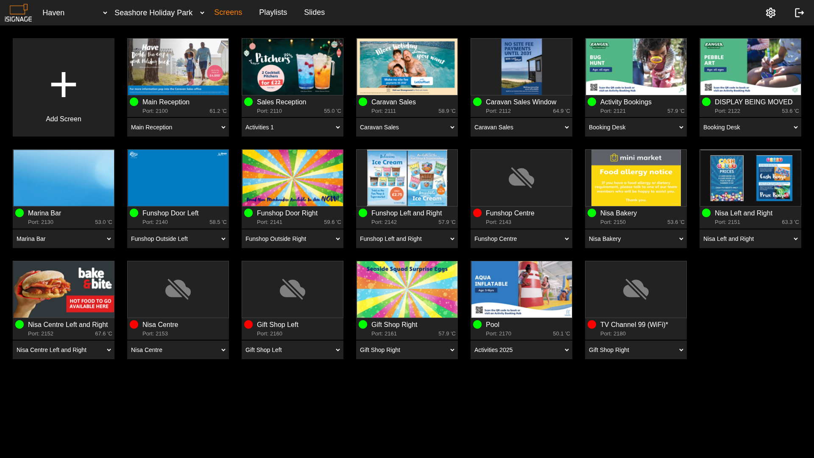814x458 pixels.
Task: Open the settings gear icon
Action: click(770, 13)
